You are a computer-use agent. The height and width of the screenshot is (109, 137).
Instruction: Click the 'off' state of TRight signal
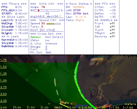(x=112, y=33)
